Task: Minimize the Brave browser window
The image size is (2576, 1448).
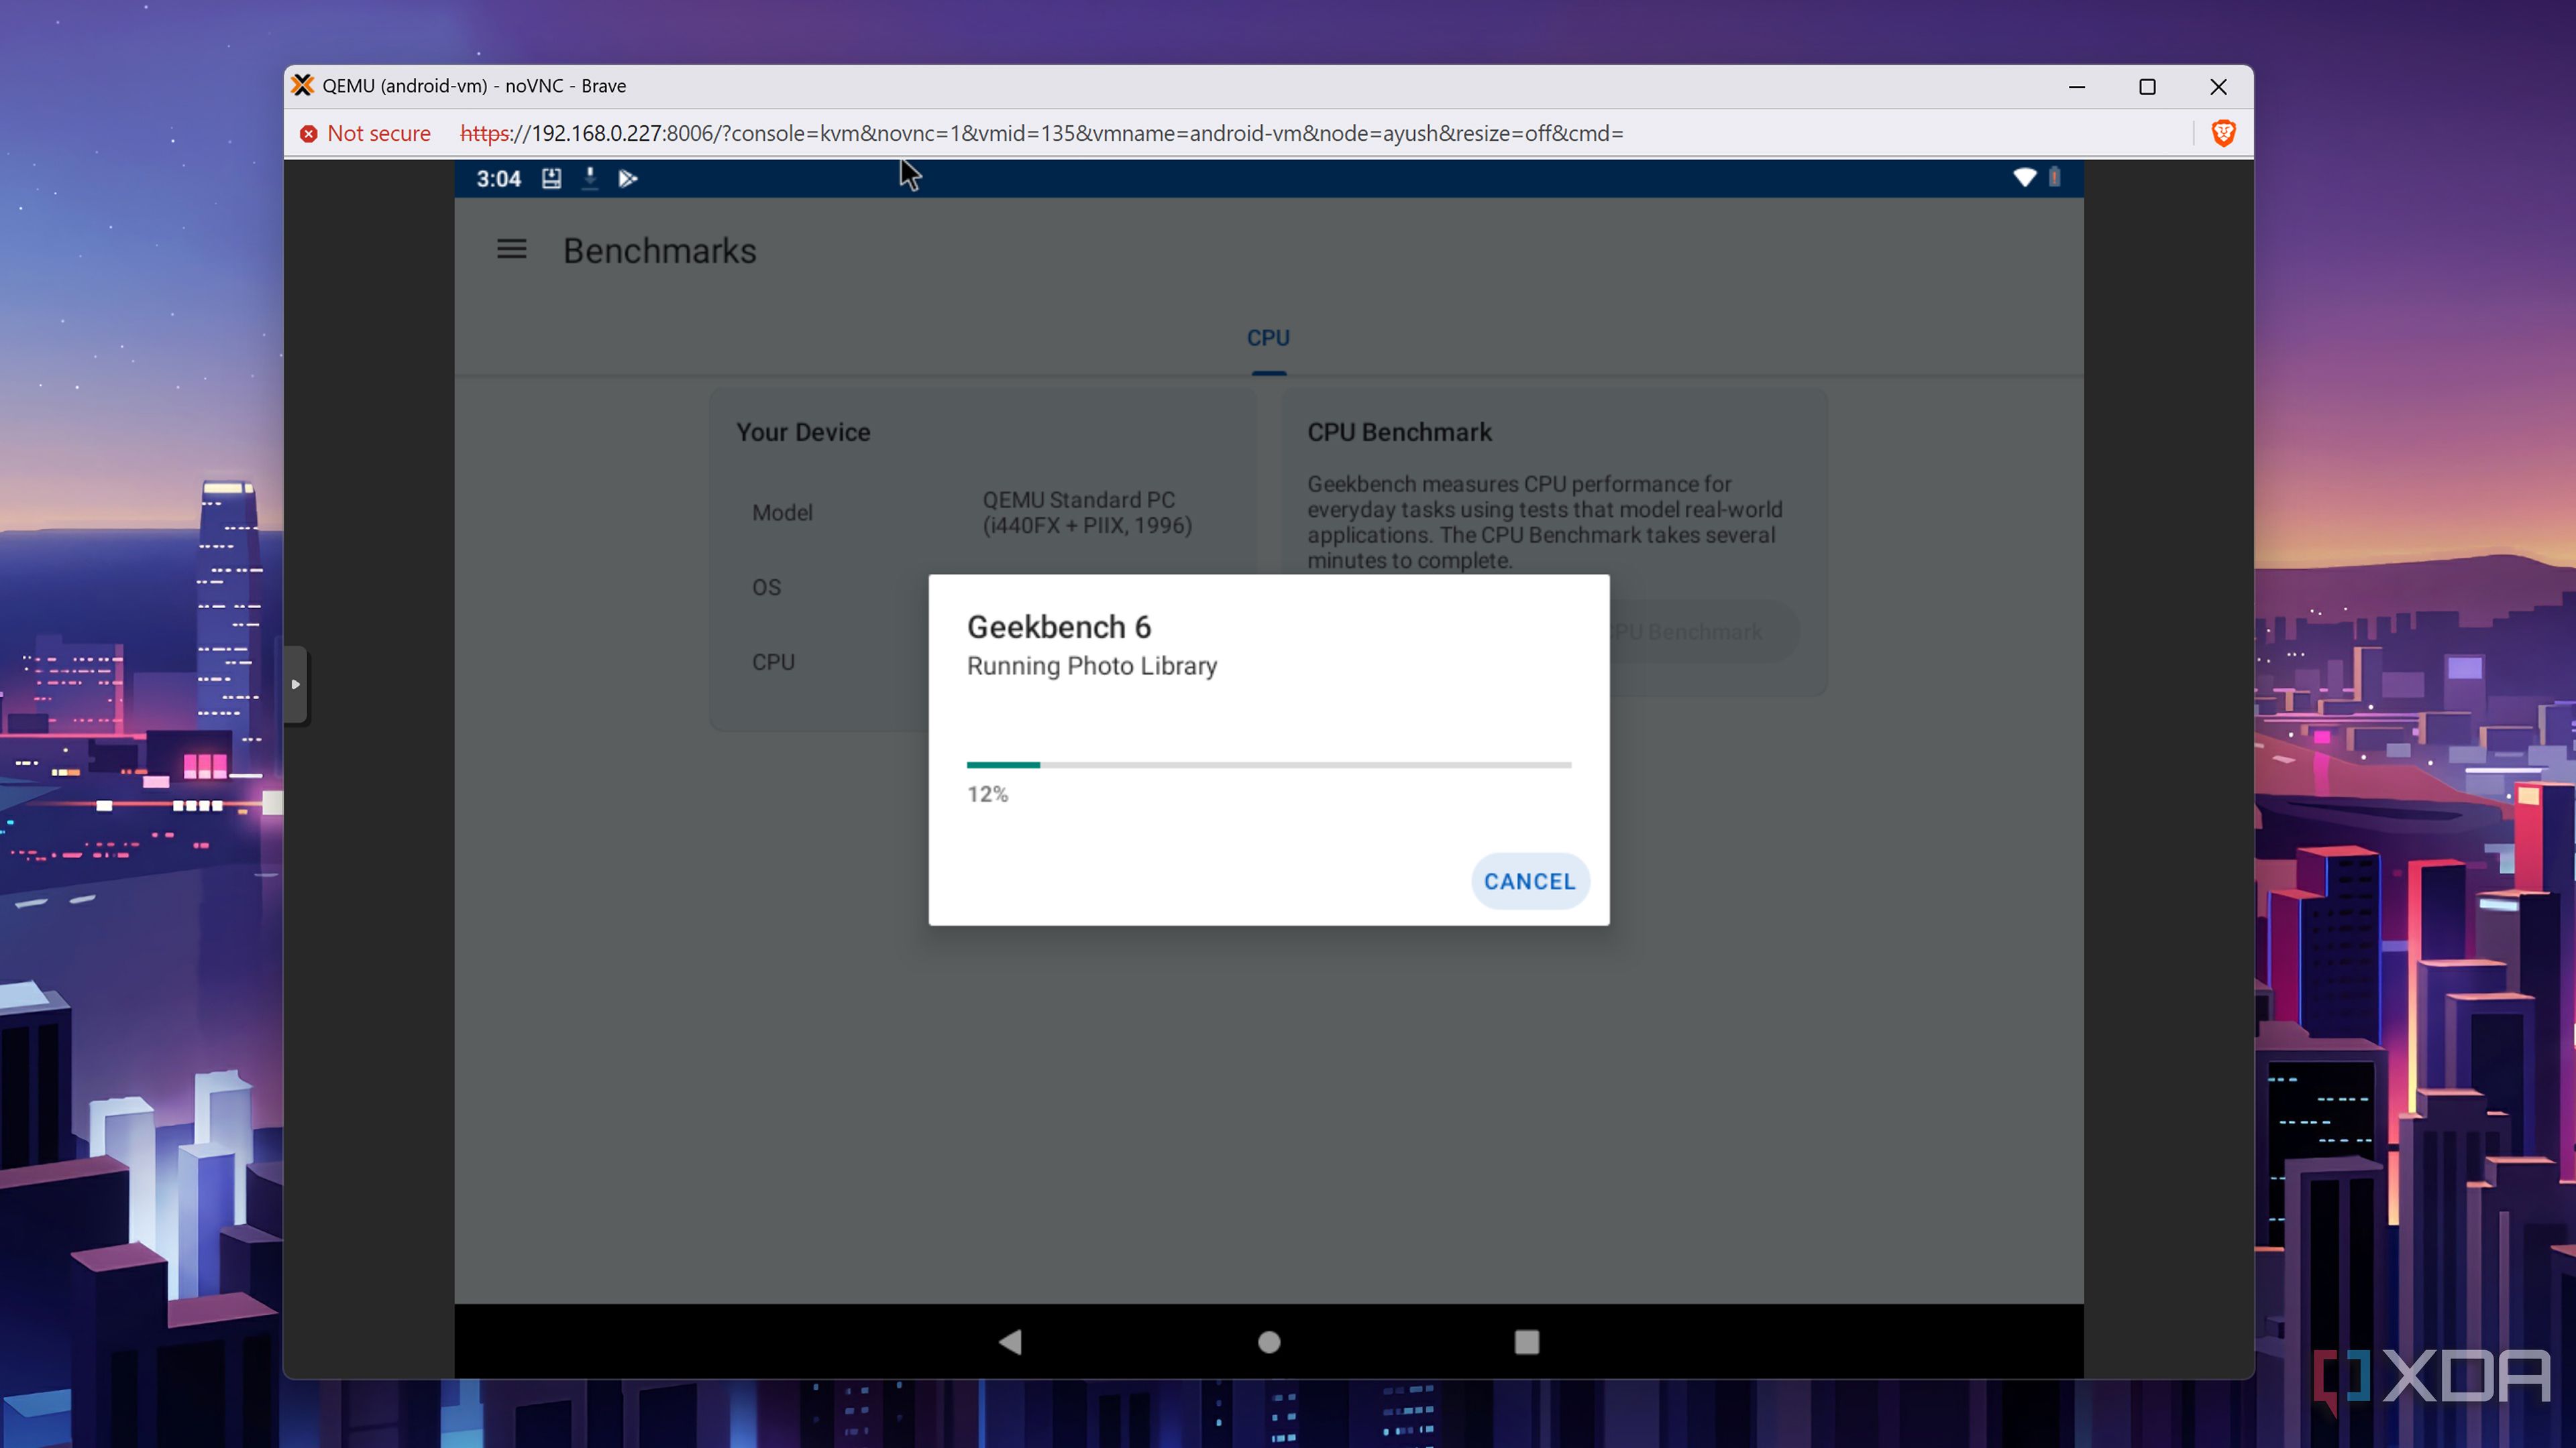Action: tap(2077, 86)
